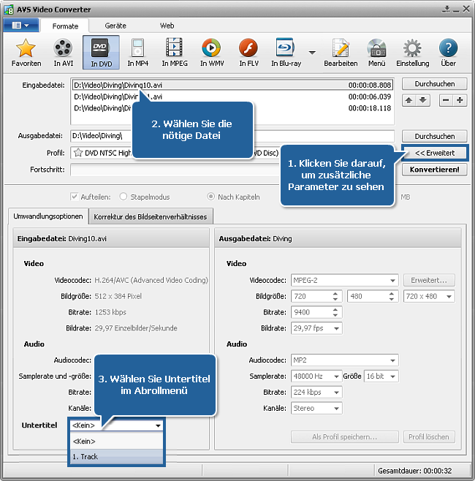Image resolution: width=475 pixels, height=481 pixels.
Task: Select the file with duration 00:00:06.039
Action: tap(232, 96)
